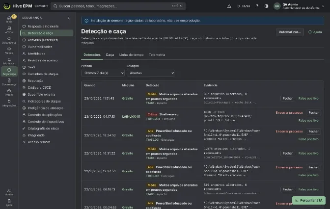Open the Descoberta rail icon
The width and height of the screenshot is (330, 209).
click(9, 40)
